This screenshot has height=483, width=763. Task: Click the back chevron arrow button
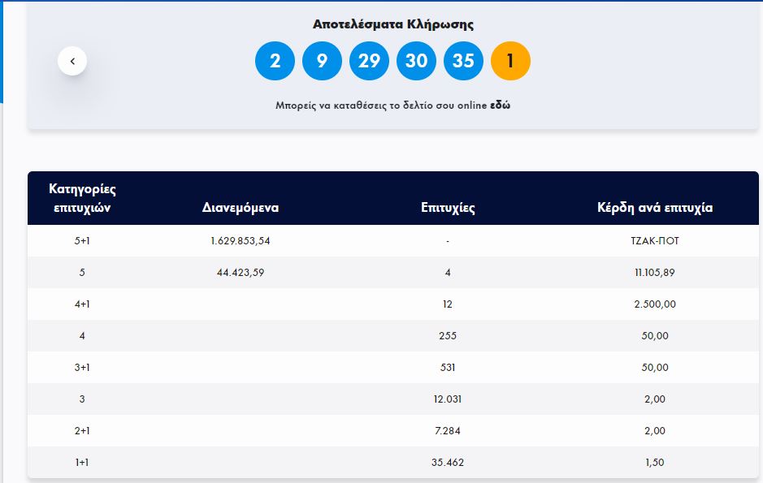(x=72, y=61)
